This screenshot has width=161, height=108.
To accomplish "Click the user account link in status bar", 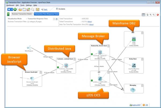I will pyautogui.click(x=136, y=105).
